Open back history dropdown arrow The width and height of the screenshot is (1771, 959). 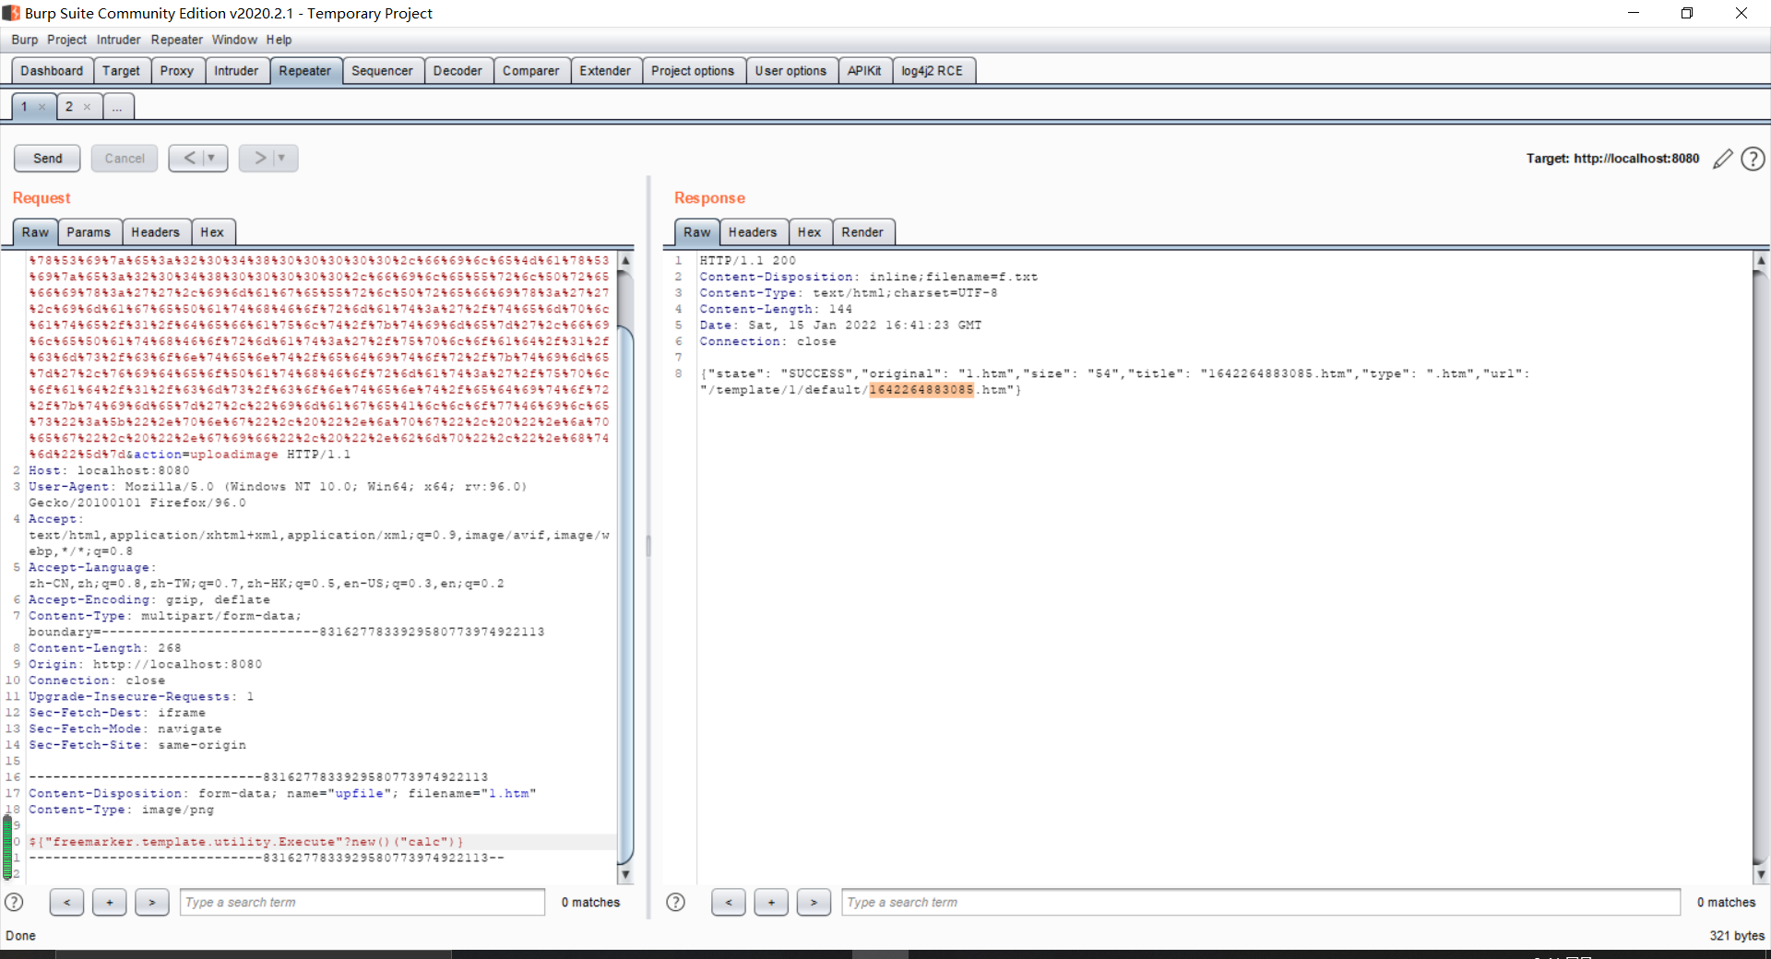point(212,158)
